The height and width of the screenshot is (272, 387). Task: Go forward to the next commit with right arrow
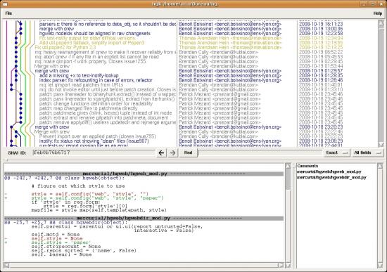click(173, 153)
